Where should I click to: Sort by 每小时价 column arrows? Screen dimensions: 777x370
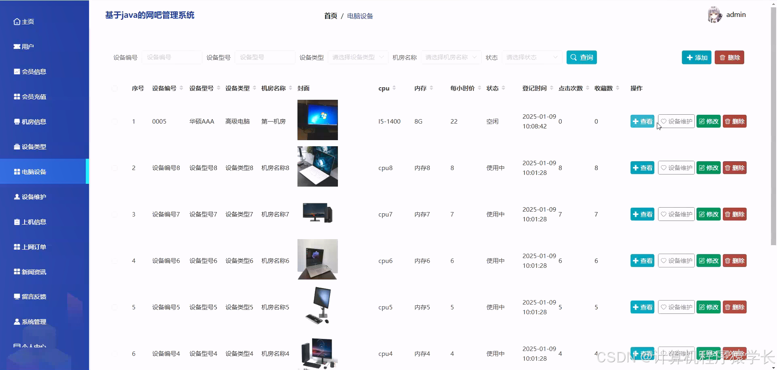(480, 88)
